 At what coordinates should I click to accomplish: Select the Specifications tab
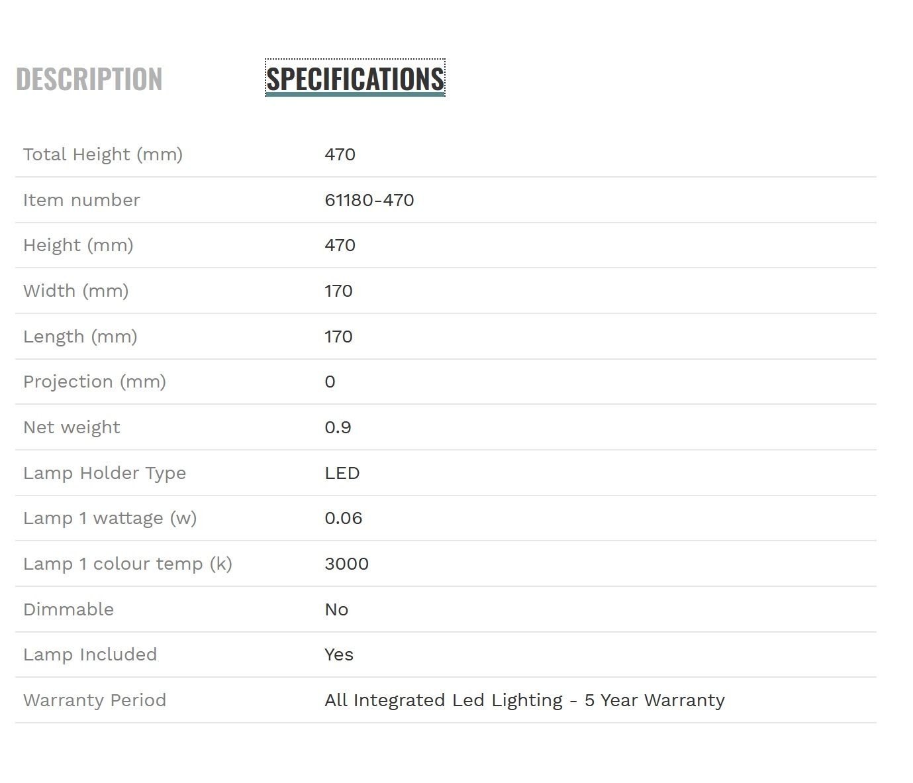point(355,78)
